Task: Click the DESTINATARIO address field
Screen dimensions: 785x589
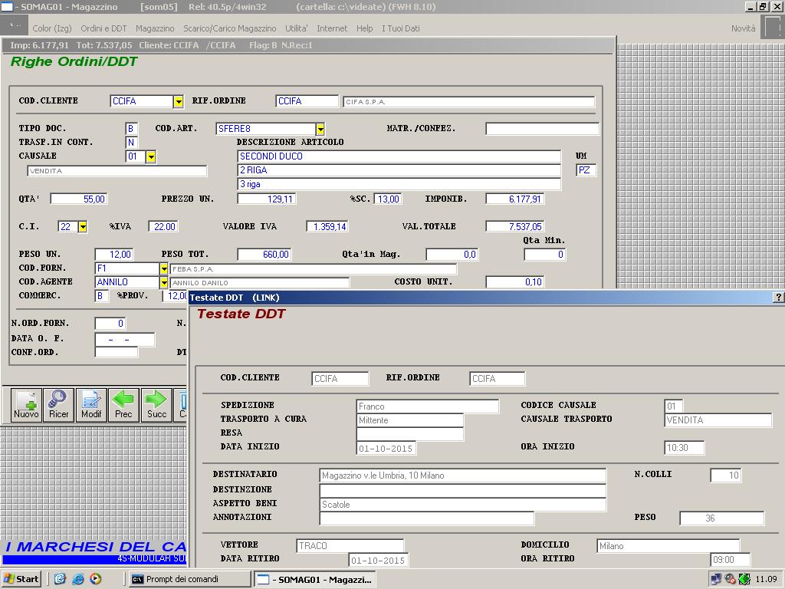Action: tap(462, 475)
